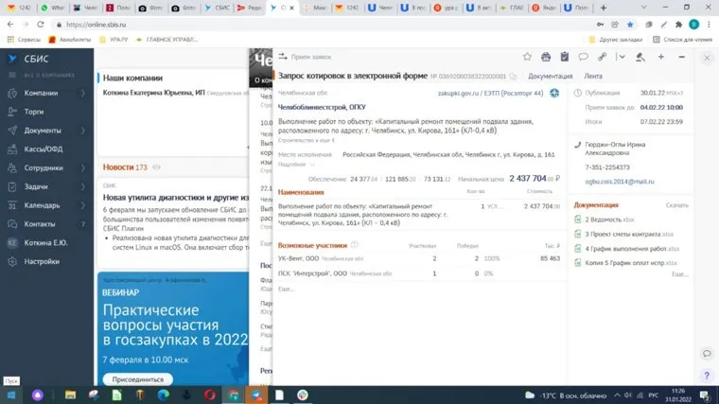Viewport: 719px width, 404px height.
Task: Click Присоединиться button on webinar banner
Action: (x=137, y=378)
